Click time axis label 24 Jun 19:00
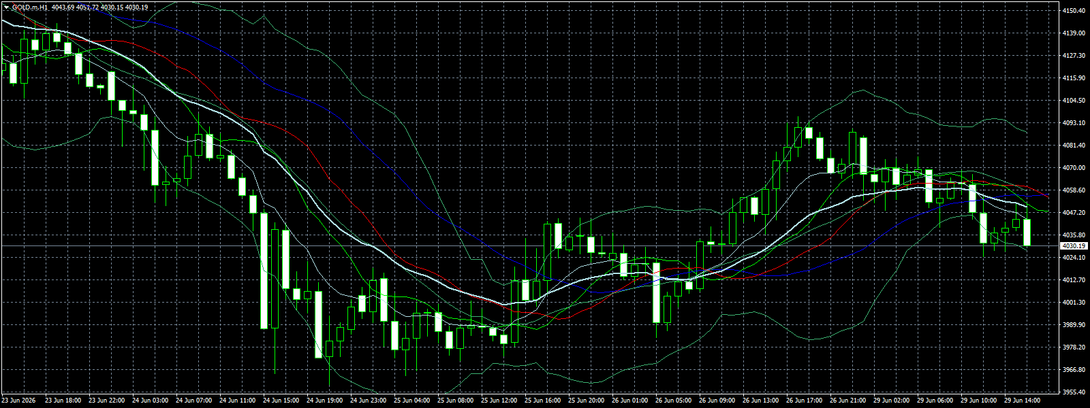Image resolution: width=1090 pixels, height=408 pixels. (x=324, y=401)
